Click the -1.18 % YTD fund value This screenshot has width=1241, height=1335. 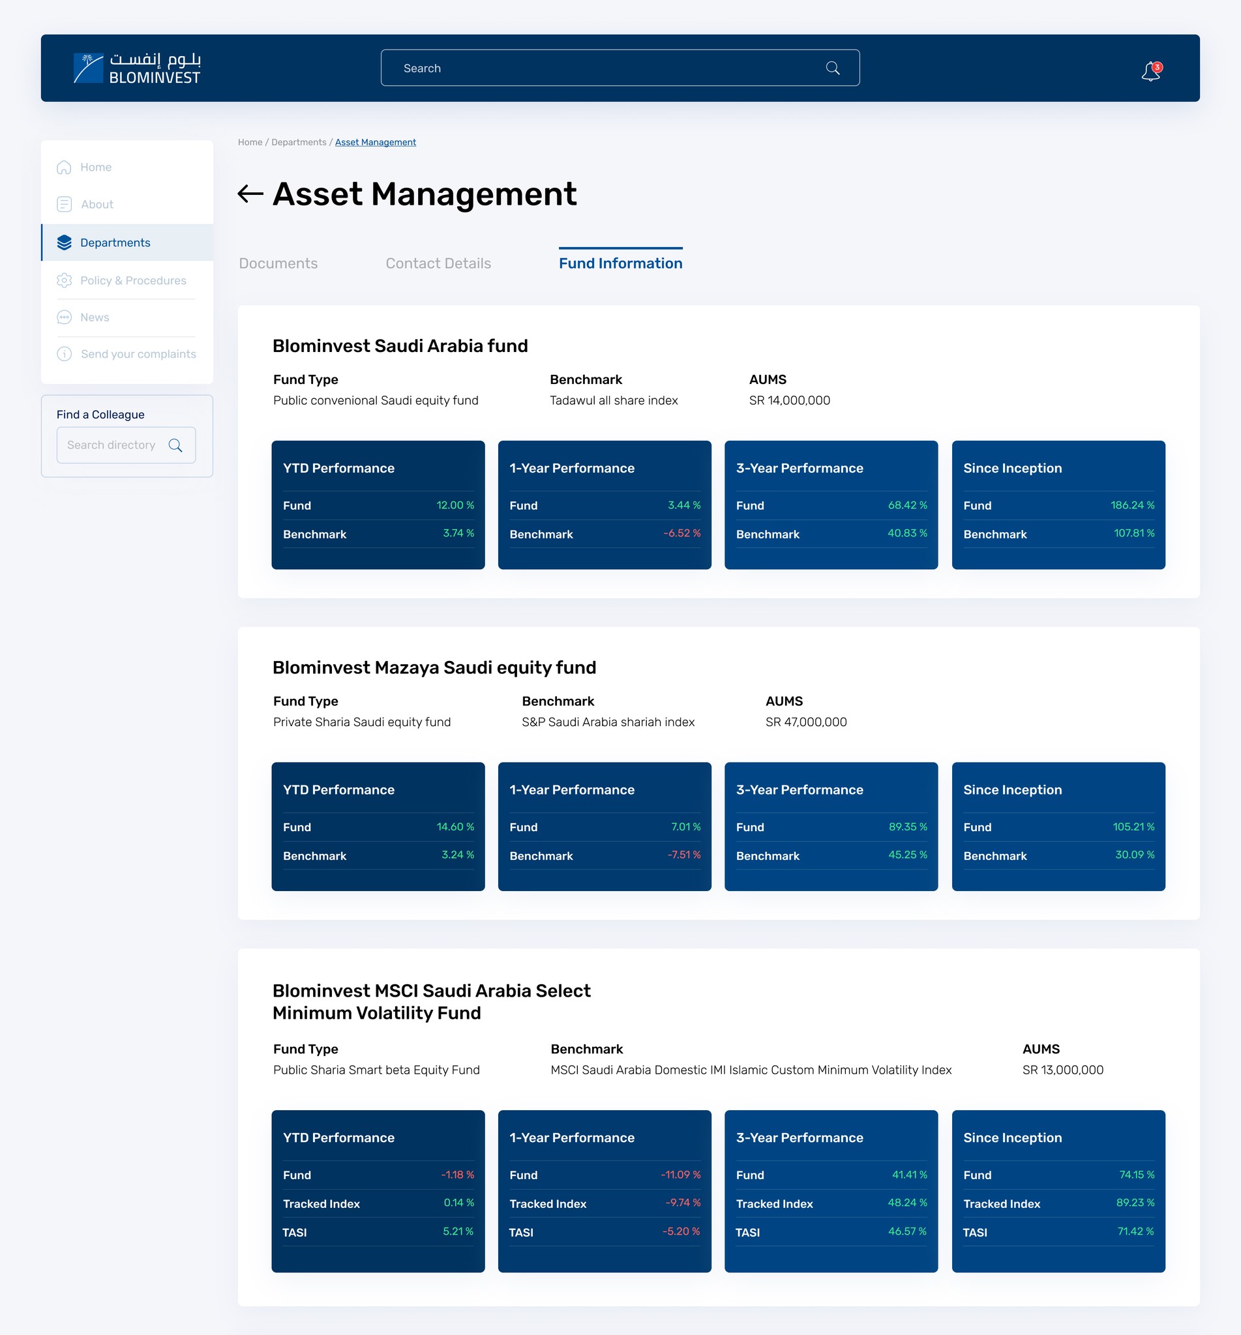pos(457,1175)
